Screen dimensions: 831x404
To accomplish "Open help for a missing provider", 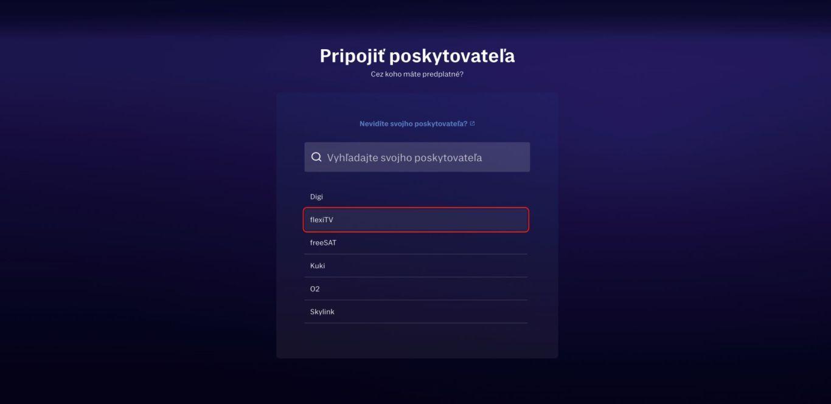I will click(x=413, y=123).
